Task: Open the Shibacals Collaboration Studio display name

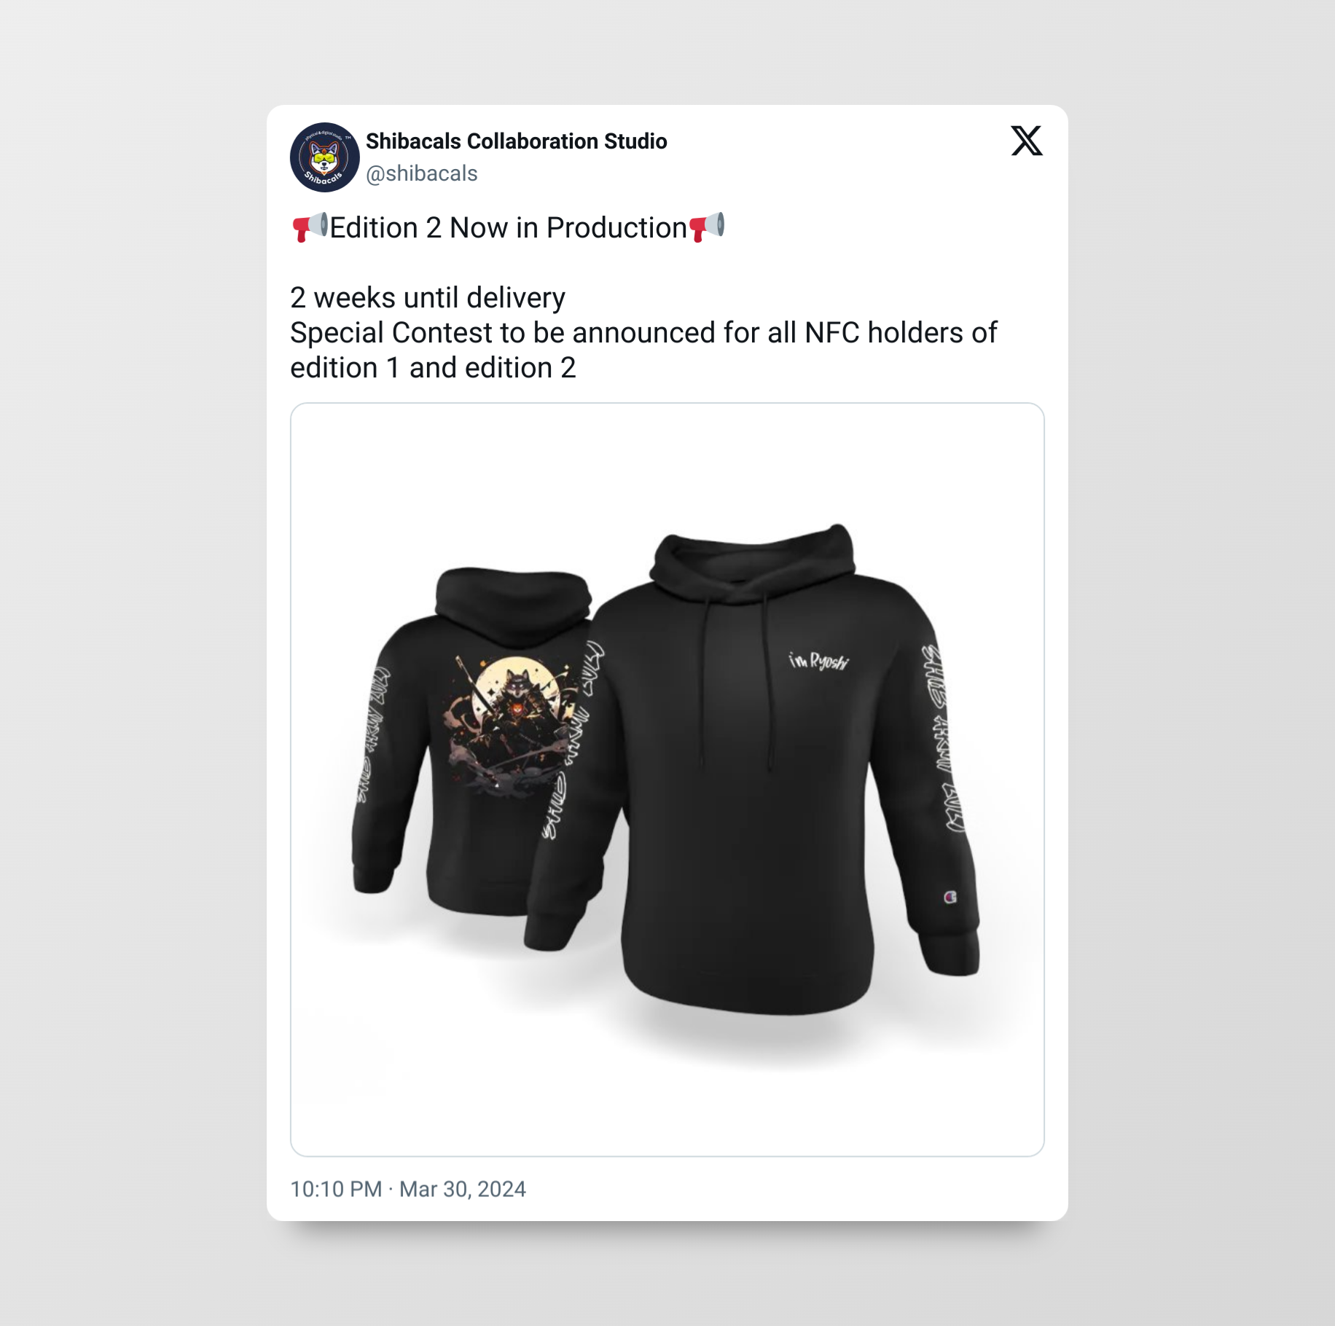Action: click(516, 141)
